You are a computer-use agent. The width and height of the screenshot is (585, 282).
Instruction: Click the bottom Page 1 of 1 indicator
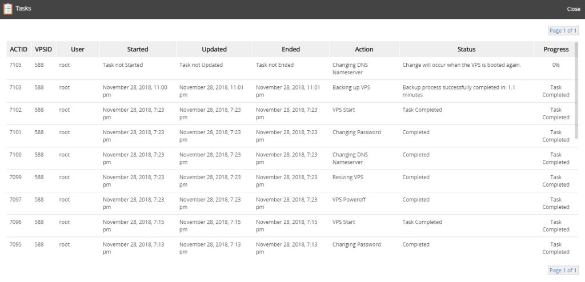point(563,270)
